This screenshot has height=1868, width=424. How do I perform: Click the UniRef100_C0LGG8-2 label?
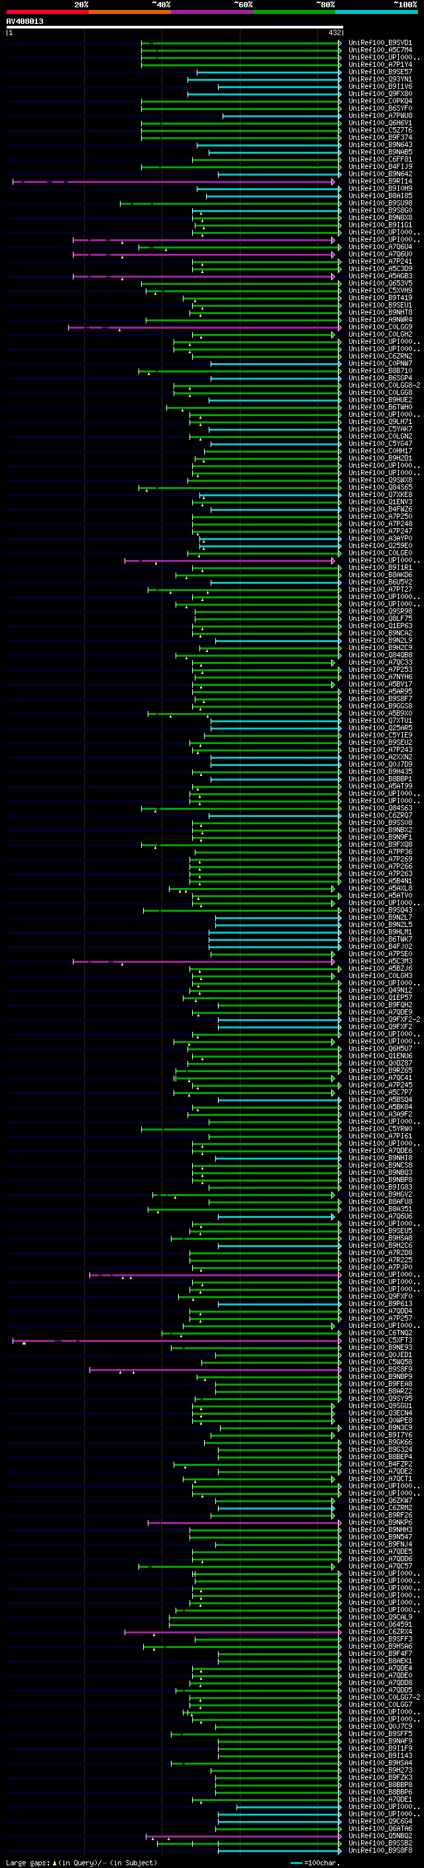[384, 385]
